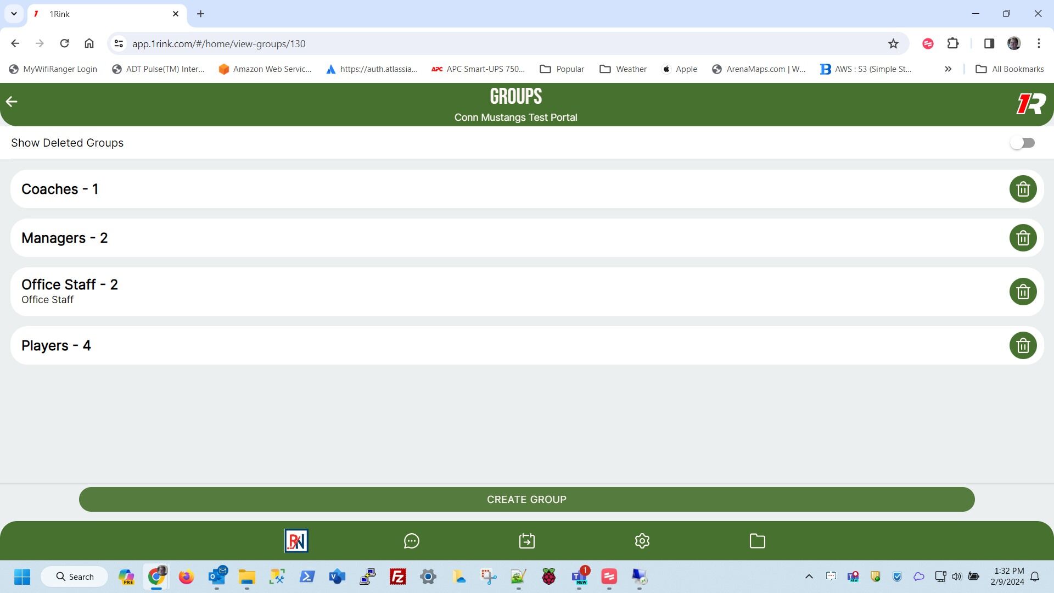
Task: Expand the hidden bookmarks chevron
Action: click(x=948, y=69)
